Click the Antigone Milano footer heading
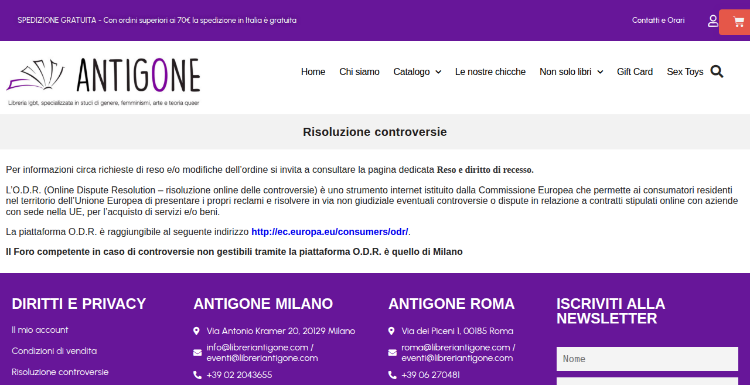The width and height of the screenshot is (750, 385). tap(263, 304)
